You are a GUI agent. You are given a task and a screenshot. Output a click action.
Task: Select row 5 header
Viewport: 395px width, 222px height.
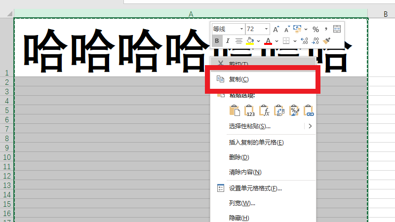[7, 110]
